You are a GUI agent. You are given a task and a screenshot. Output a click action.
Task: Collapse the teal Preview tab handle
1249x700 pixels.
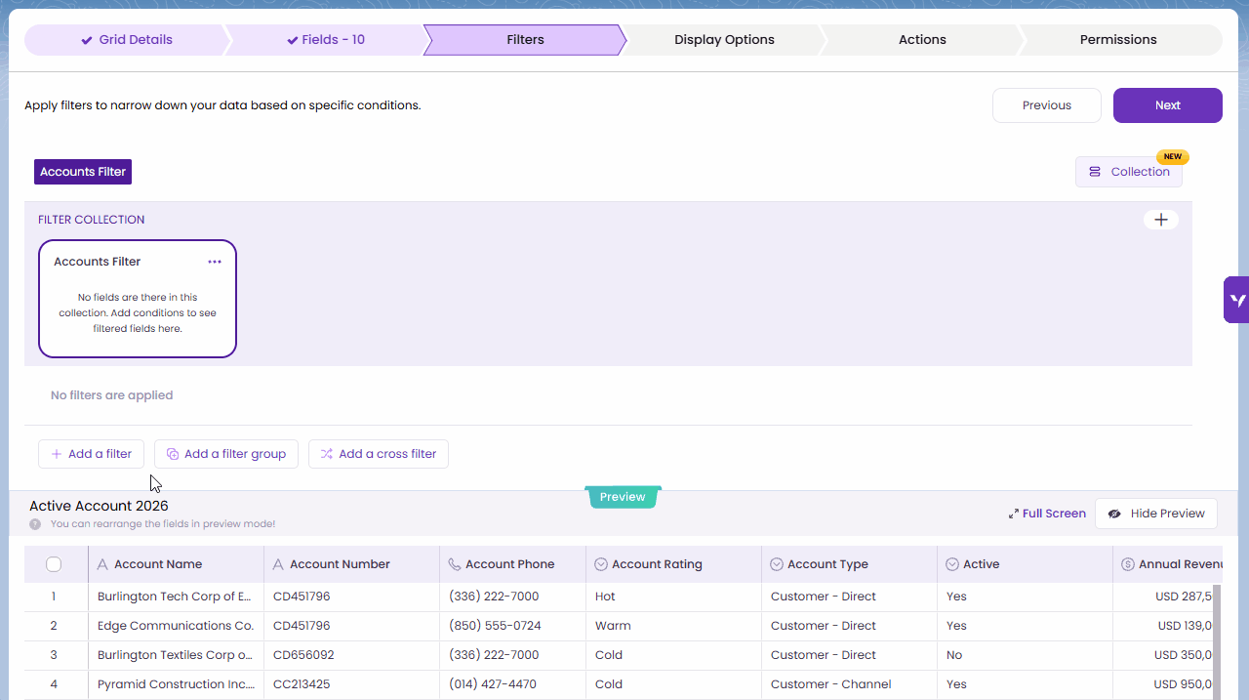[623, 497]
